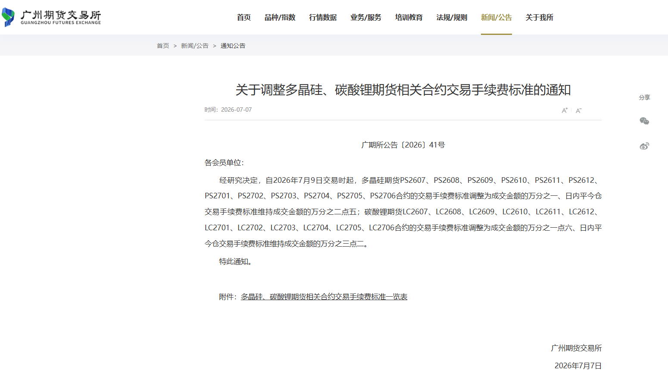The width and height of the screenshot is (668, 370).
Task: Open the 品种/指数 menu
Action: 280,17
